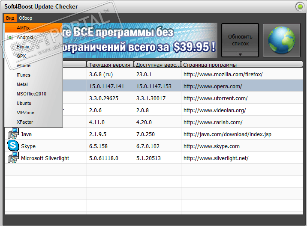Open the Обзор menu

25,18
